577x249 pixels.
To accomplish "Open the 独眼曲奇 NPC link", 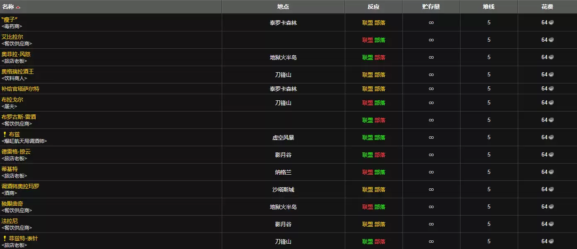I will tap(13, 203).
